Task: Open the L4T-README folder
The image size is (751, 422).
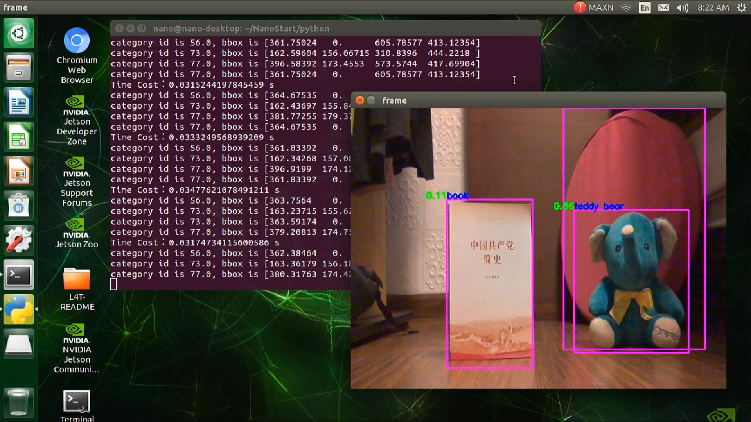Action: coord(77,279)
